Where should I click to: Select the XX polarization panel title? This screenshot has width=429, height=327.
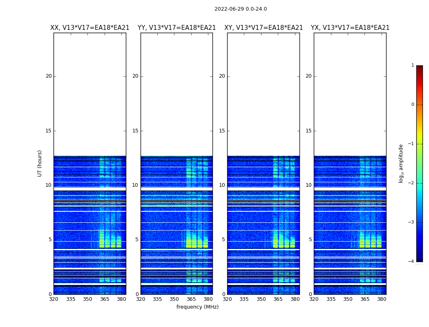89,28
